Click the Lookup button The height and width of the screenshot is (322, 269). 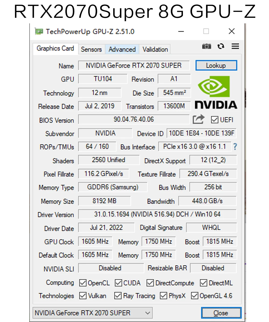216,65
